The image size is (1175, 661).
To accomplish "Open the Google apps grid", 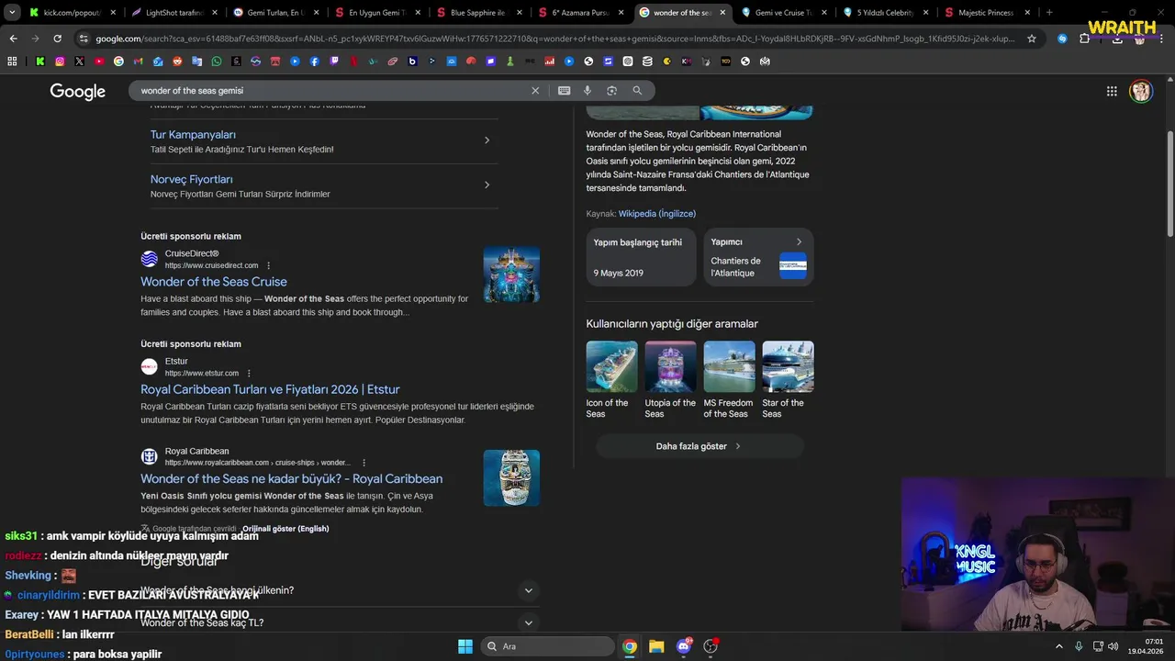I will click(x=1112, y=91).
